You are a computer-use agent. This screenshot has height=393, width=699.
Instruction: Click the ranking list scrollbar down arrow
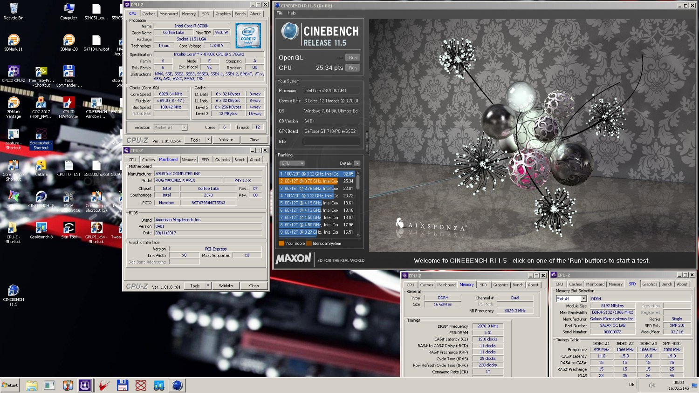(358, 235)
